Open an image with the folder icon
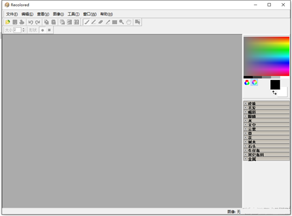The image size is (292, 216). click(8, 22)
